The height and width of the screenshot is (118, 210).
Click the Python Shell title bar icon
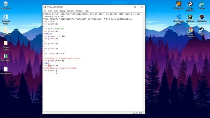pyautogui.click(x=45, y=7)
